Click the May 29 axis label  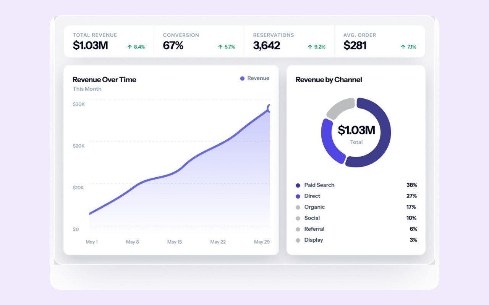[262, 242]
